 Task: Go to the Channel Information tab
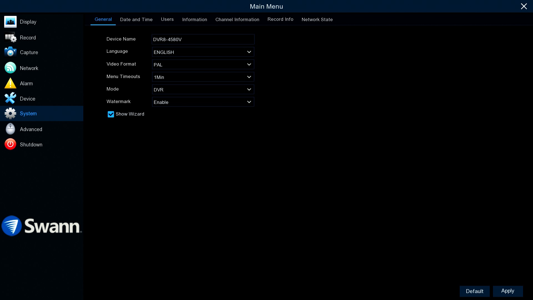pos(237,19)
